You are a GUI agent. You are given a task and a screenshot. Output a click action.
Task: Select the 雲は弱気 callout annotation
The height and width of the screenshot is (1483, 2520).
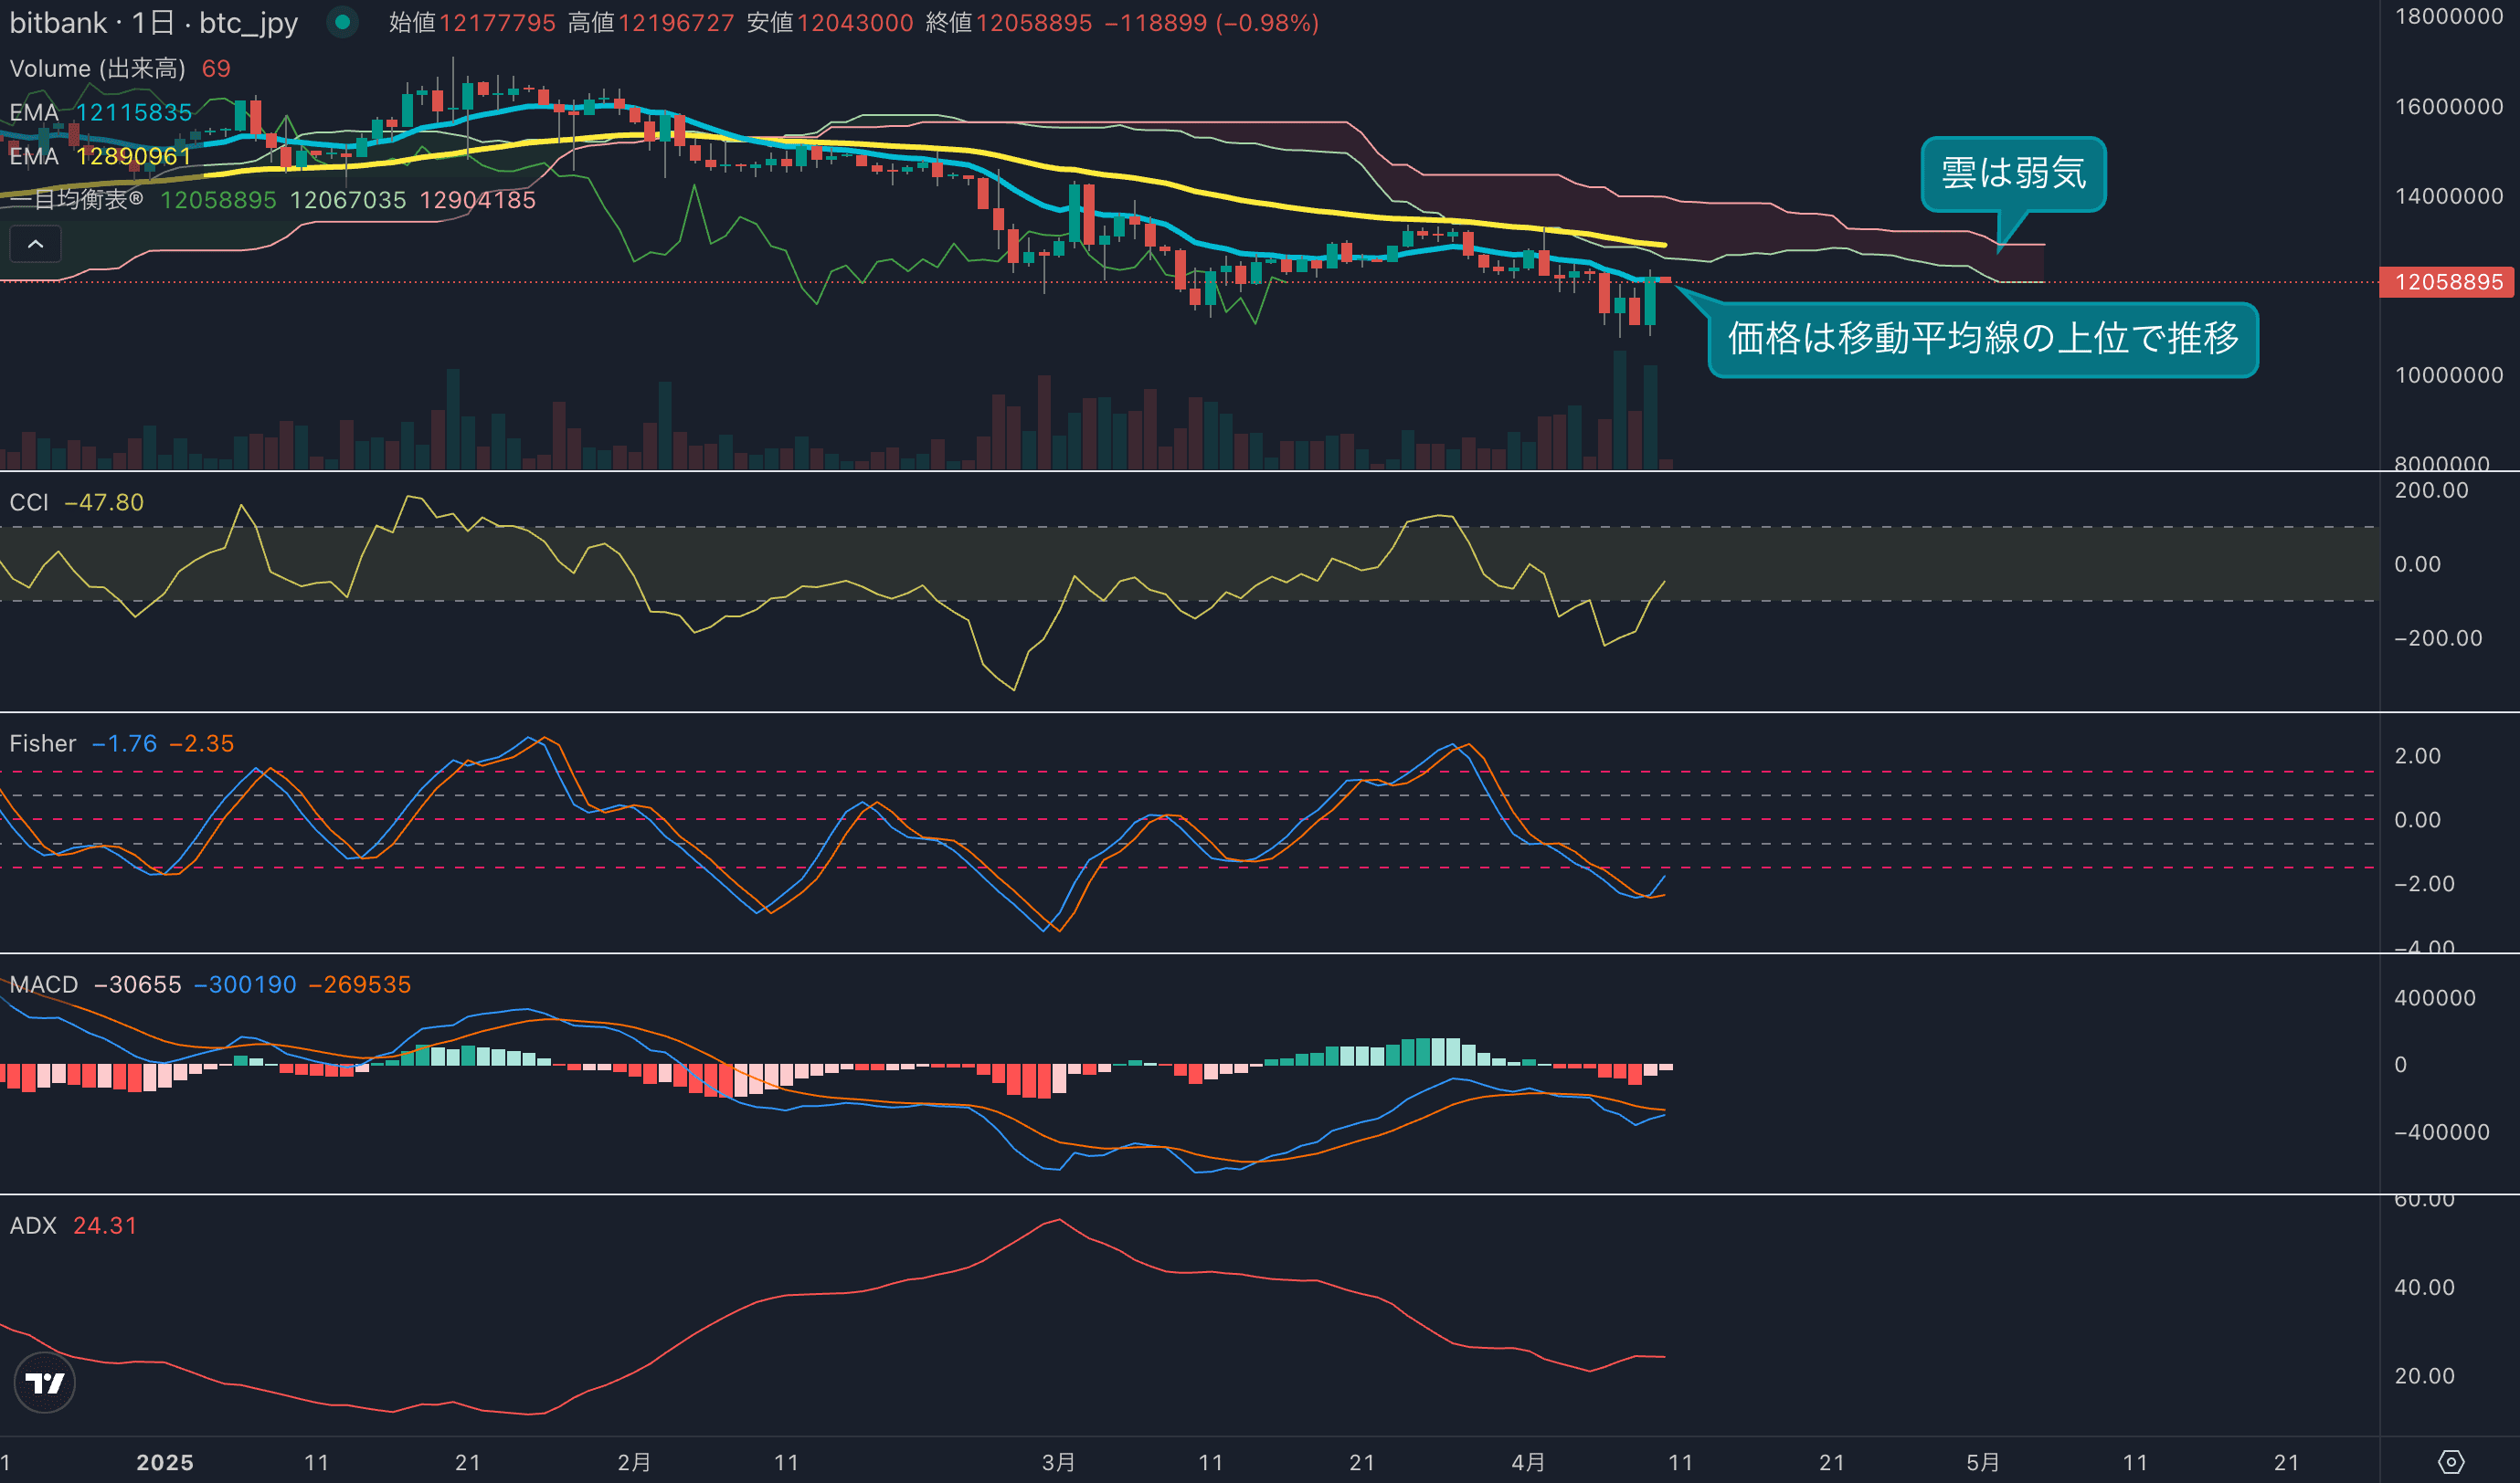2012,173
